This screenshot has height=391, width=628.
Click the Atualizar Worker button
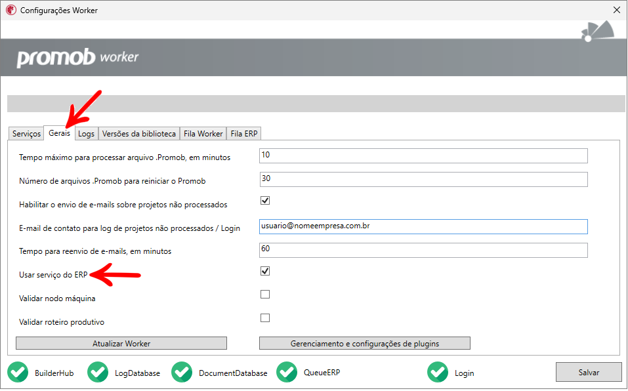click(x=121, y=343)
